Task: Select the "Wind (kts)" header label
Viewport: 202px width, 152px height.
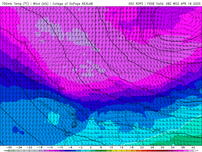Action: click(41, 4)
